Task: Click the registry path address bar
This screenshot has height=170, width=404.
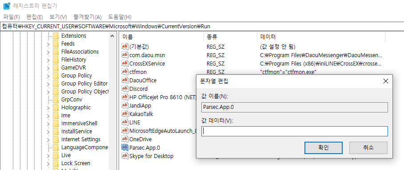Action: click(x=202, y=26)
